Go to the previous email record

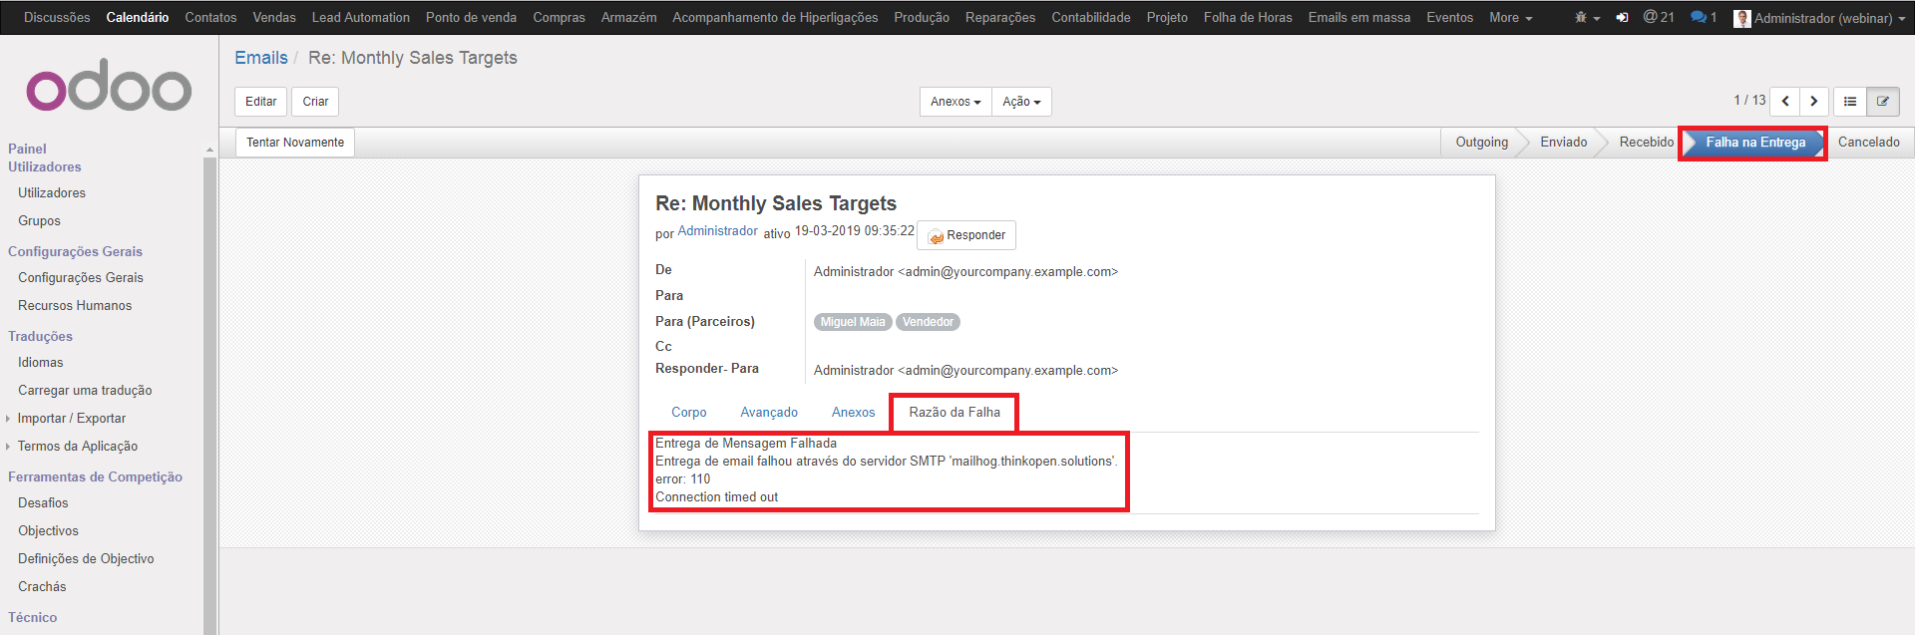(x=1784, y=102)
